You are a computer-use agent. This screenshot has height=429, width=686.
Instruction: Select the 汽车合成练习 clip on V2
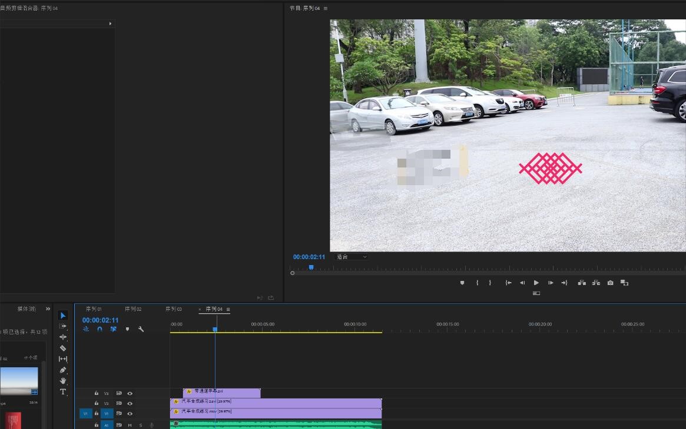pos(294,403)
